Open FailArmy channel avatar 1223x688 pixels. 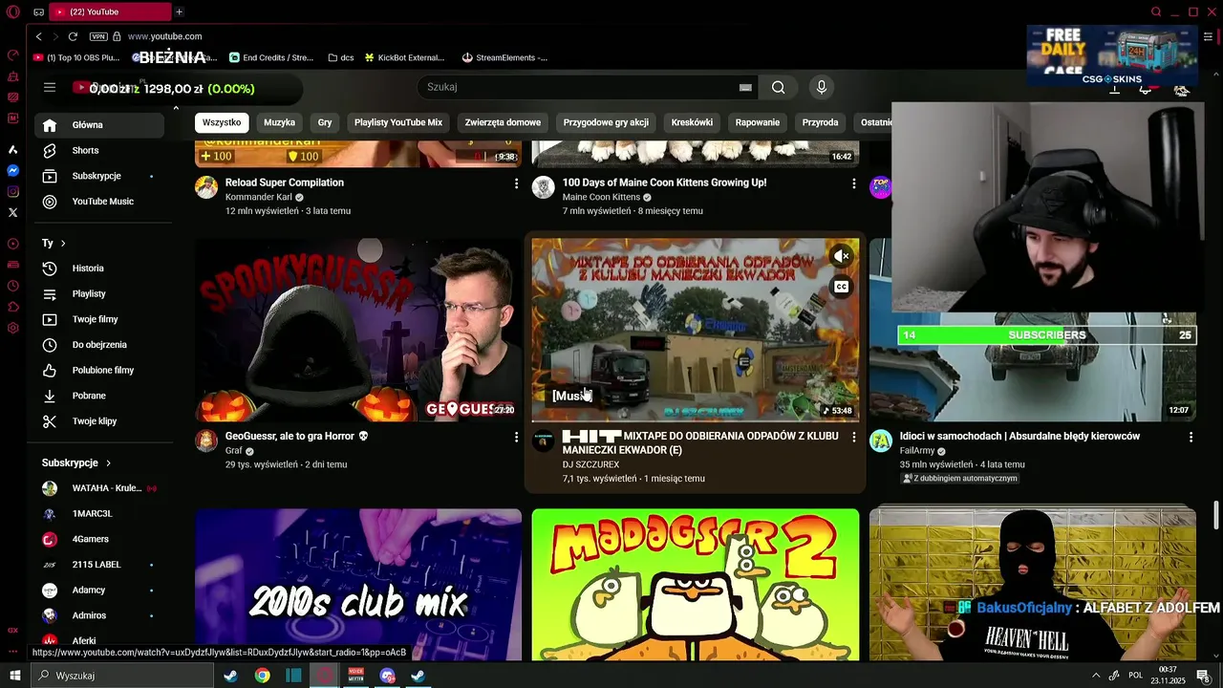(881, 441)
